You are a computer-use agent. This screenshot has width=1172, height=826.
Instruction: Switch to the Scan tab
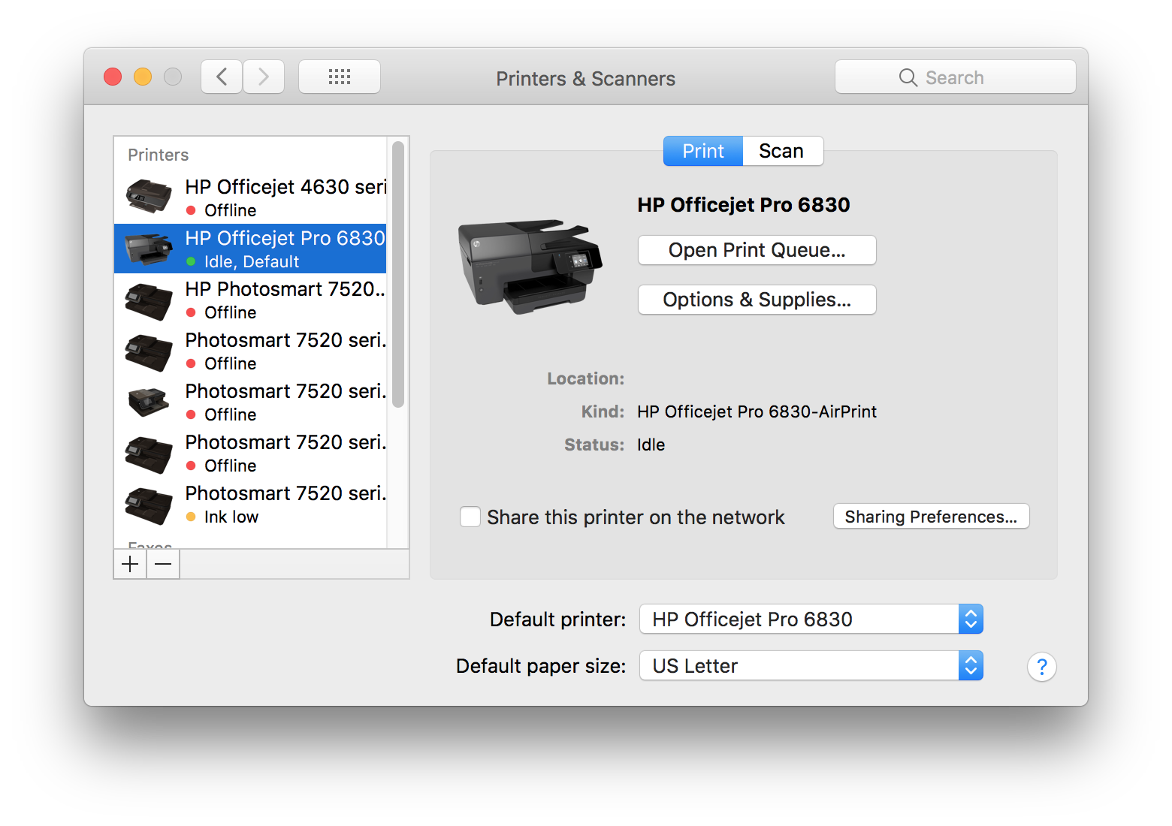coord(782,151)
